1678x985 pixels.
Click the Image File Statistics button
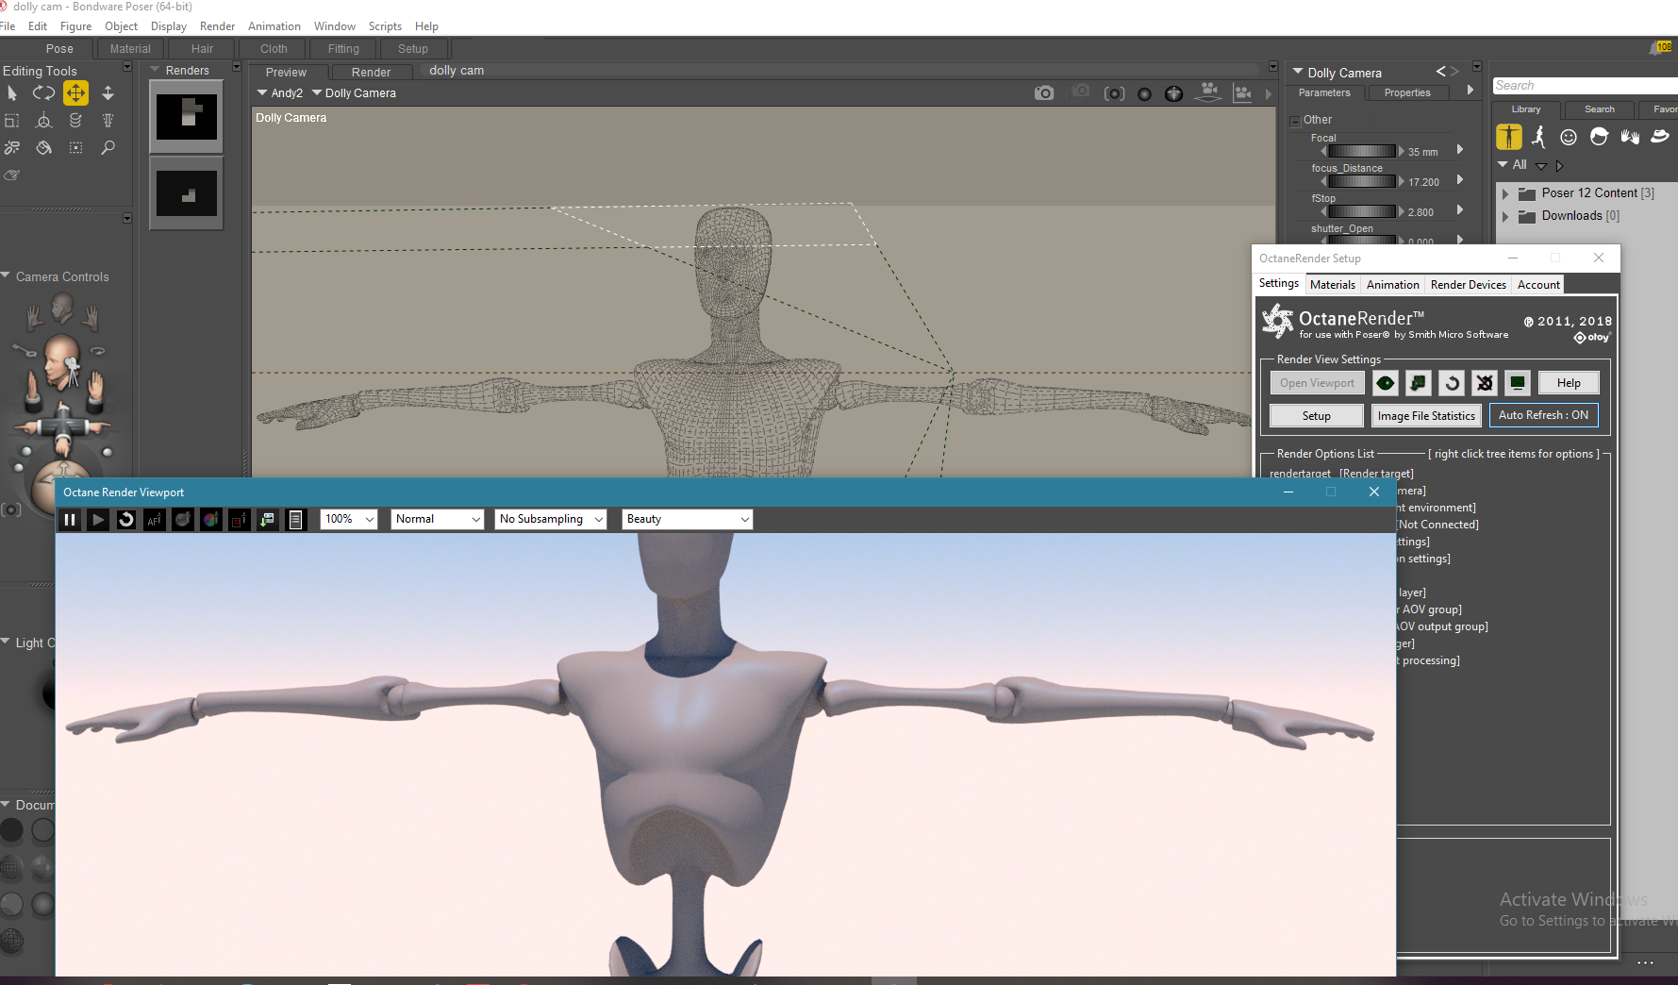tap(1426, 416)
